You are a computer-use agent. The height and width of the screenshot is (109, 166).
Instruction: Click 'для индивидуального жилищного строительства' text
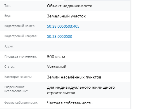coord(81,90)
